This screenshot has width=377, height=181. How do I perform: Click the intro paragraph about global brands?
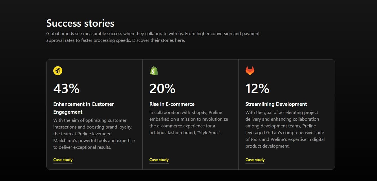(153, 37)
